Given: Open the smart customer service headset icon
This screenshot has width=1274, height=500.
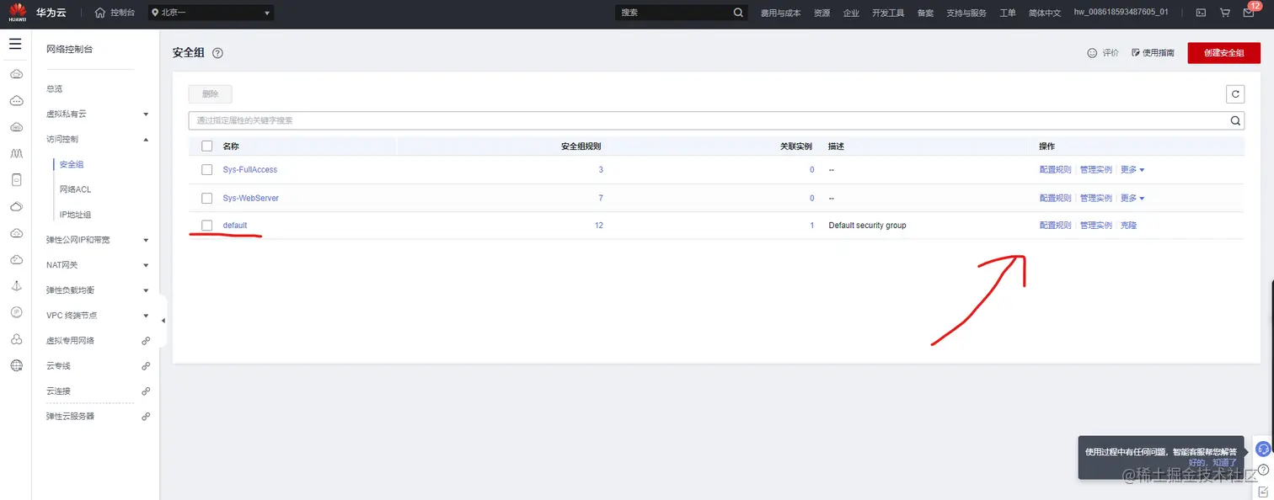Looking at the screenshot, I should pyautogui.click(x=1263, y=449).
